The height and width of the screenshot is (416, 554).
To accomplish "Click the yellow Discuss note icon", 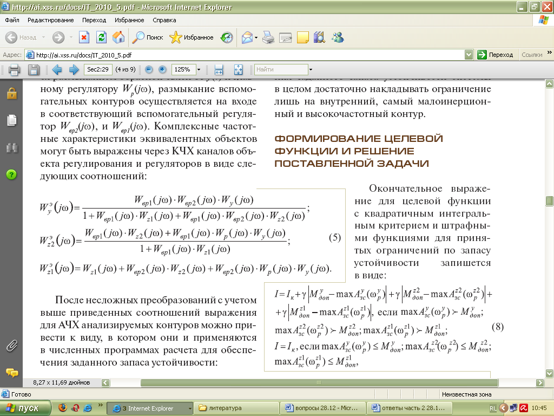I will pyautogui.click(x=303, y=37).
